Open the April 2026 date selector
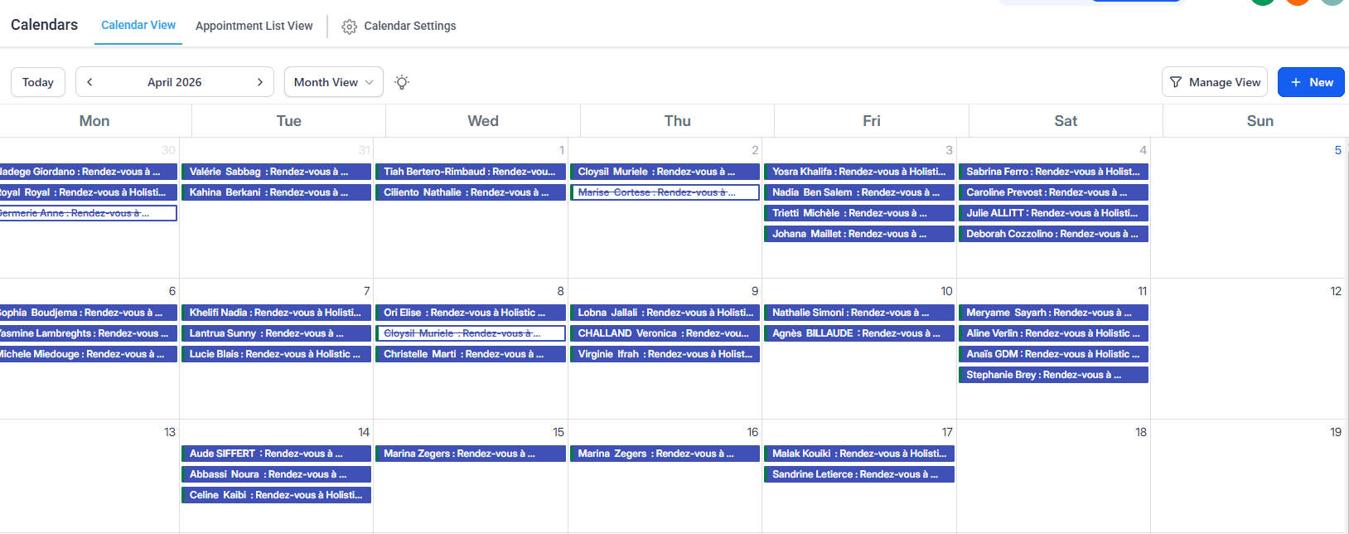The width and height of the screenshot is (1349, 534). 174,81
